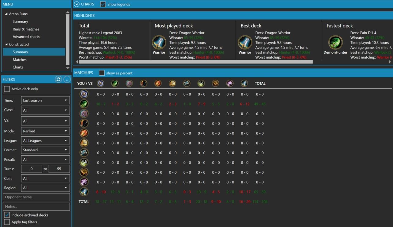Toggle the show as percent checkbox
Screen dimensions: 393x227
coord(102,73)
